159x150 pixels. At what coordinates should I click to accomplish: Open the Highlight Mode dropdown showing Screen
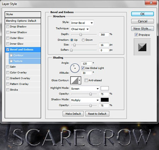85,88
